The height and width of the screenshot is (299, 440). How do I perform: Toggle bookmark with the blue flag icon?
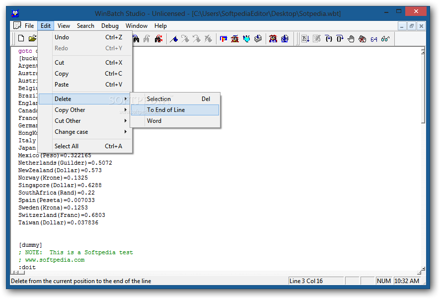(174, 39)
